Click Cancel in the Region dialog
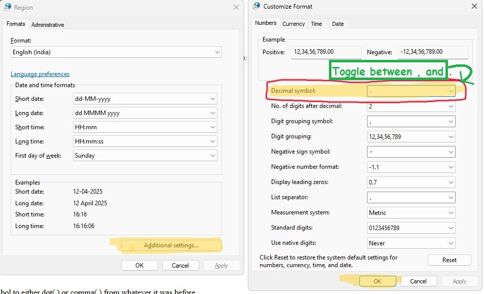484x294 pixels. [x=180, y=265]
